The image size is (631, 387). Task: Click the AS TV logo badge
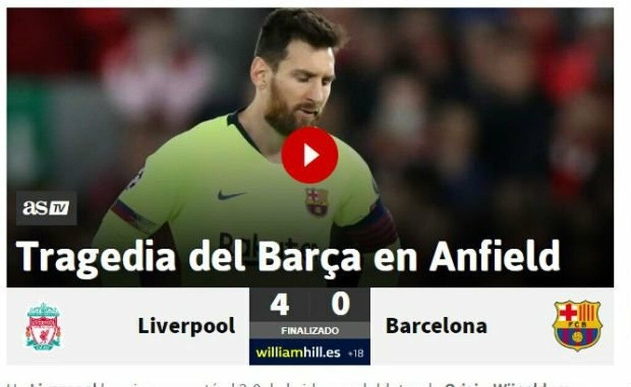[46, 208]
